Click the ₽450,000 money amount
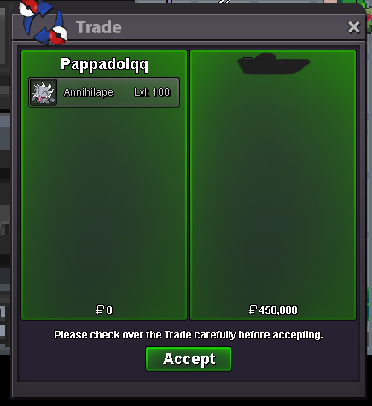 (273, 309)
